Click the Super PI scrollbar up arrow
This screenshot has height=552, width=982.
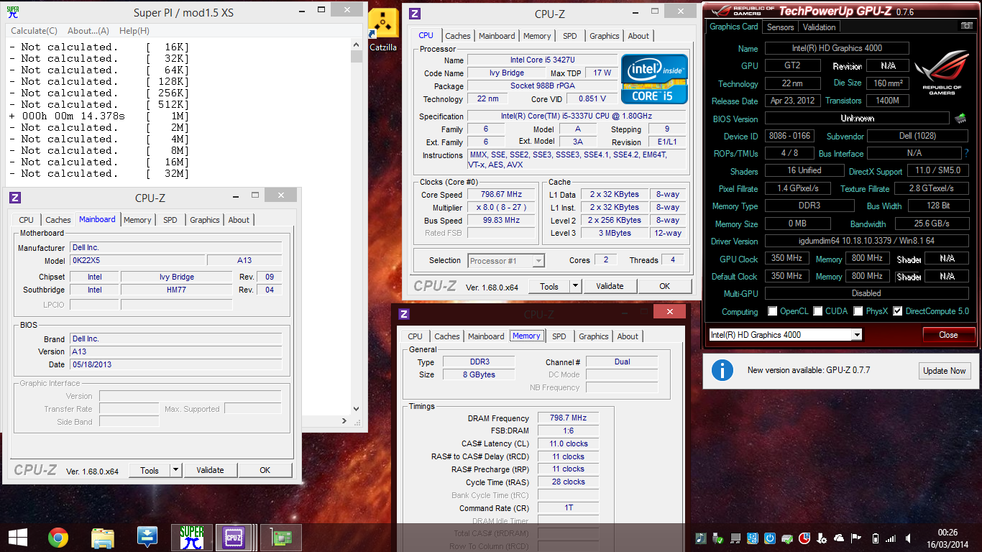(356, 45)
